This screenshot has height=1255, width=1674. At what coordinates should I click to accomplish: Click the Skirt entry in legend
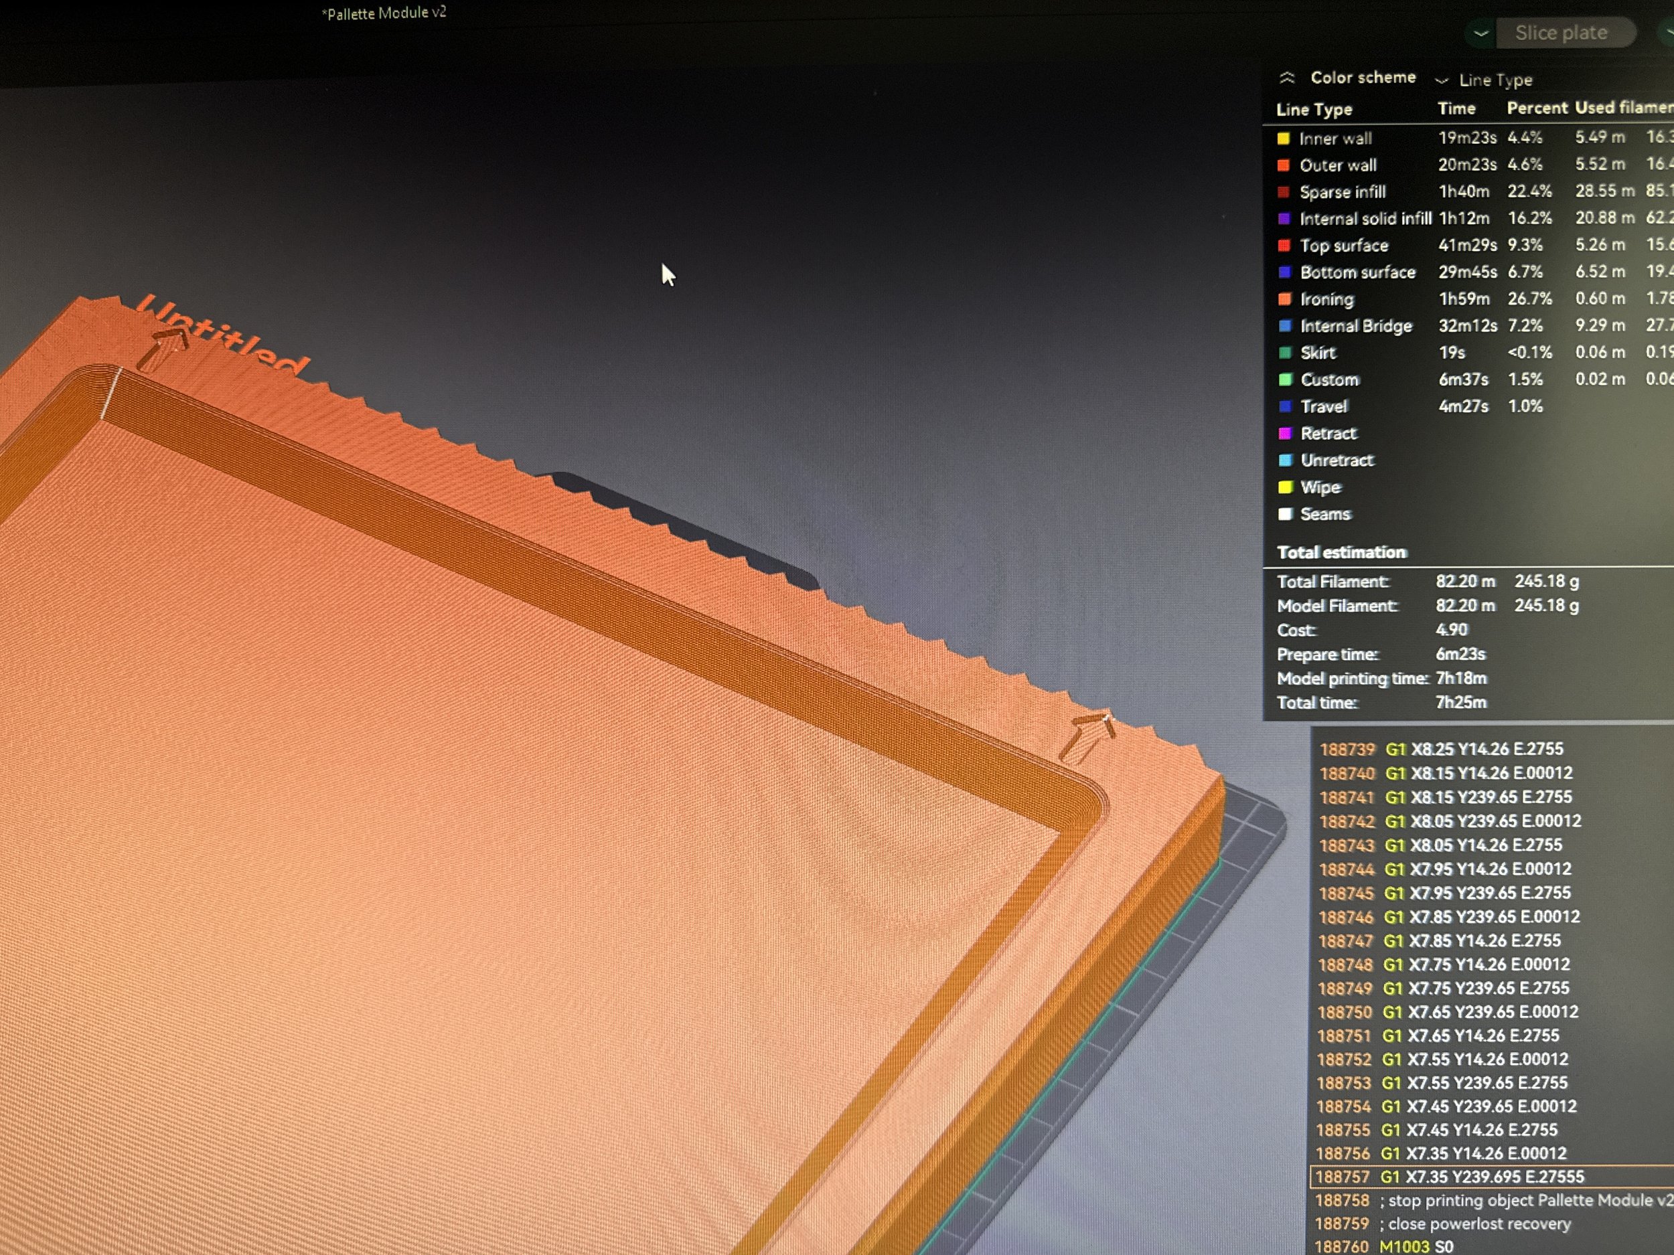coord(1318,353)
